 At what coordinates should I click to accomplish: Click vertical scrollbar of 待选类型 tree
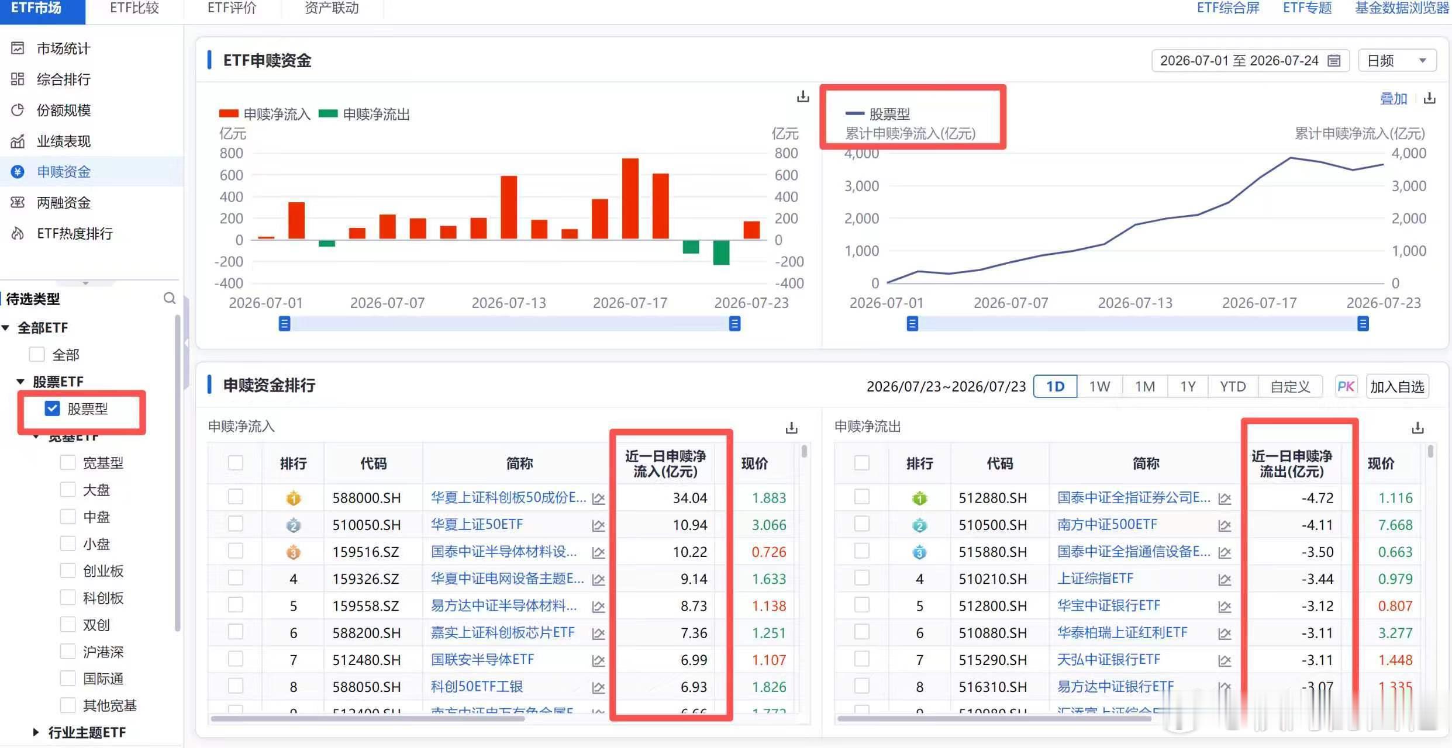click(178, 473)
